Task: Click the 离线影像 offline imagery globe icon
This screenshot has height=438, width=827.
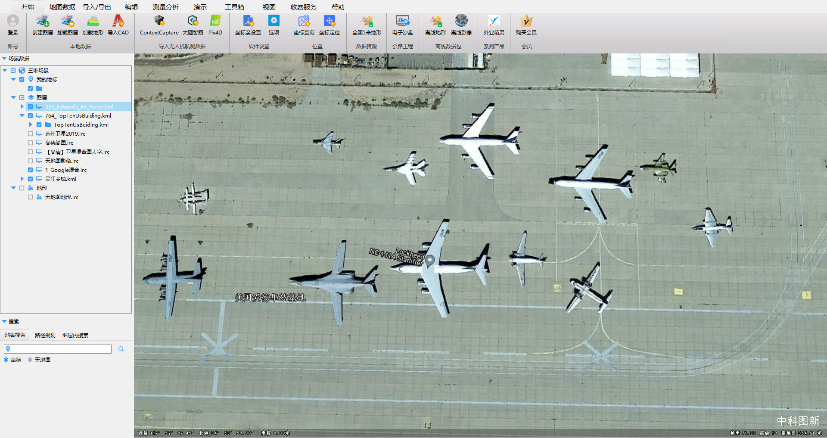Action: pyautogui.click(x=461, y=21)
